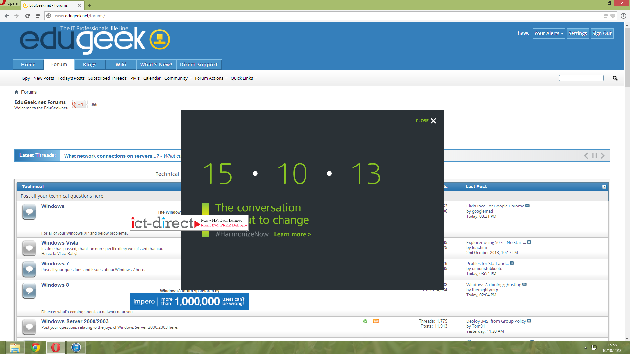Click the Windows 7 forum bubble icon
This screenshot has width=630, height=354.
click(29, 269)
